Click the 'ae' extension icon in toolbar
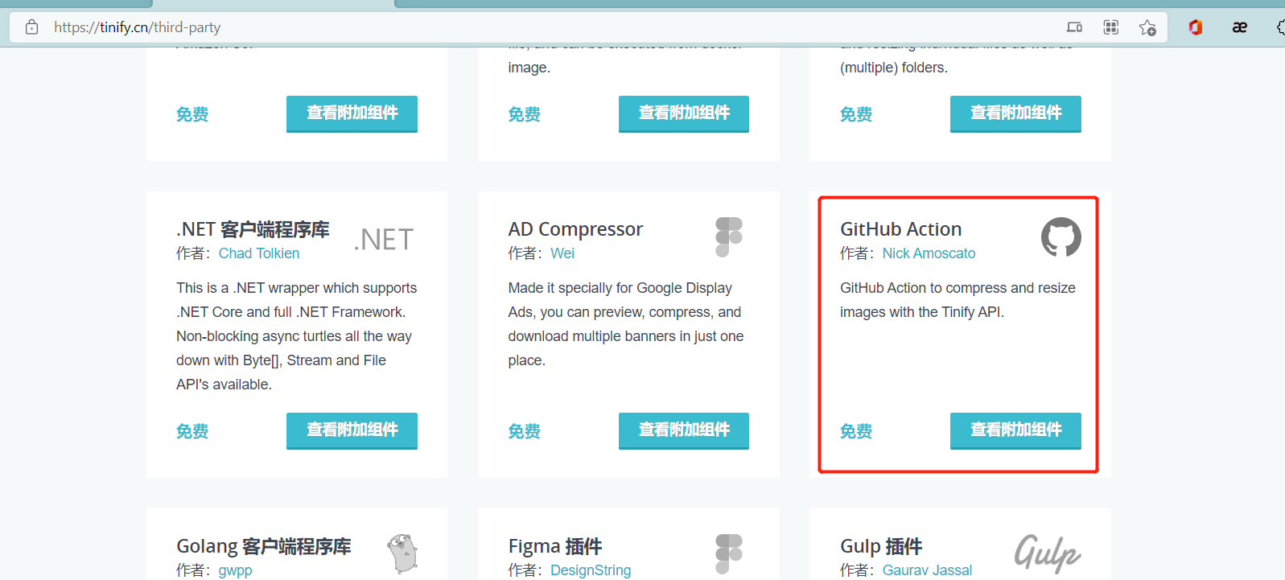1285x580 pixels. tap(1239, 27)
